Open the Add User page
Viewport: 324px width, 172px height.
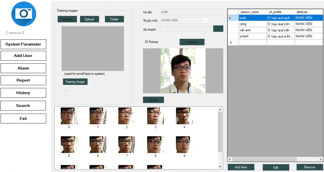[x=23, y=56]
